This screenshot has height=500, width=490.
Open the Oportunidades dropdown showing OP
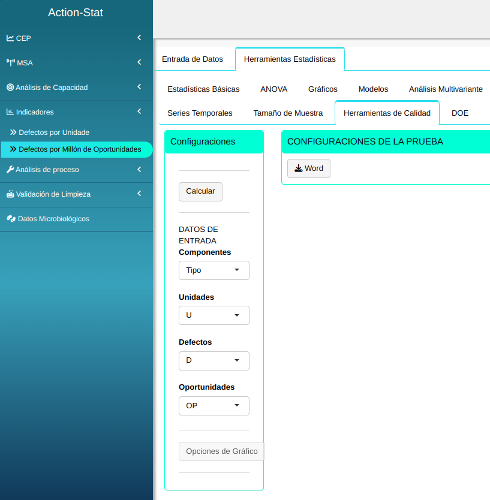point(214,406)
